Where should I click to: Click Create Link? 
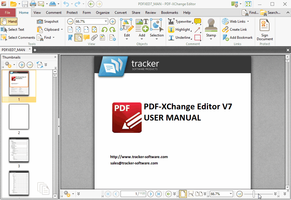(x=235, y=30)
